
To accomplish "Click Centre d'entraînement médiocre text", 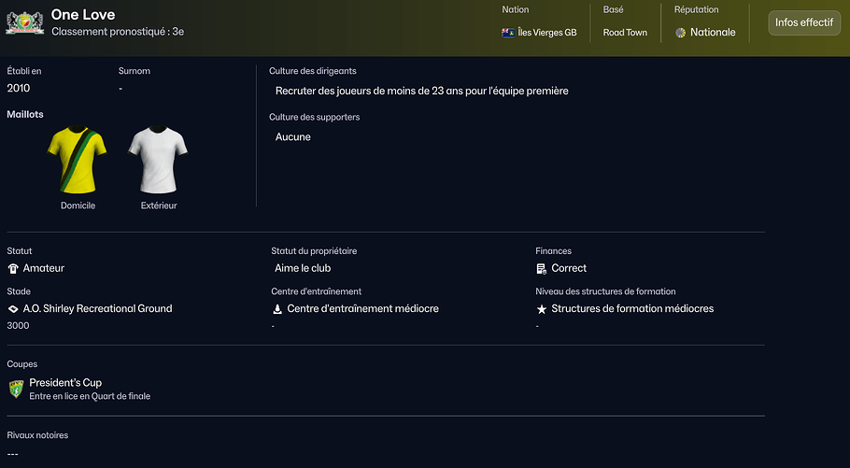I will point(362,309).
